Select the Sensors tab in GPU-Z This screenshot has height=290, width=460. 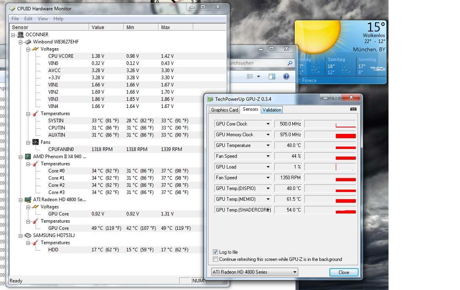click(250, 109)
